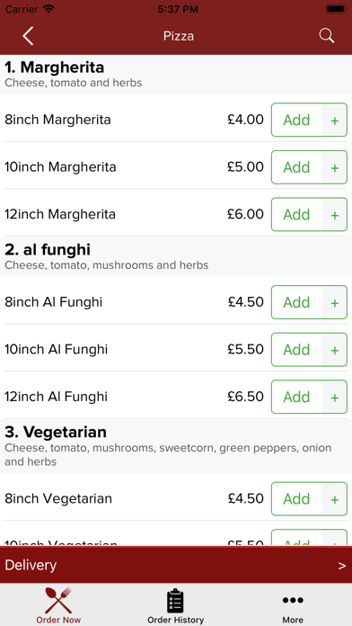The image size is (352, 626).
Task: Tap the plus icon for 10inch Al Funghi
Action: (334, 350)
